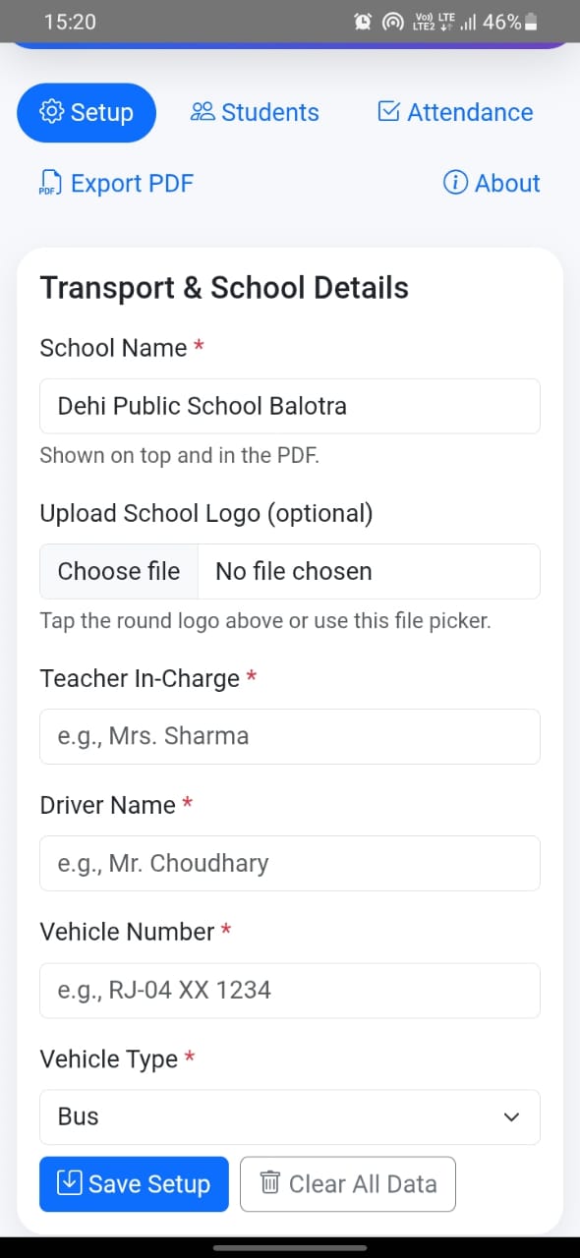Click the people icon beside Students
Viewport: 580px width, 1258px height.
point(203,111)
